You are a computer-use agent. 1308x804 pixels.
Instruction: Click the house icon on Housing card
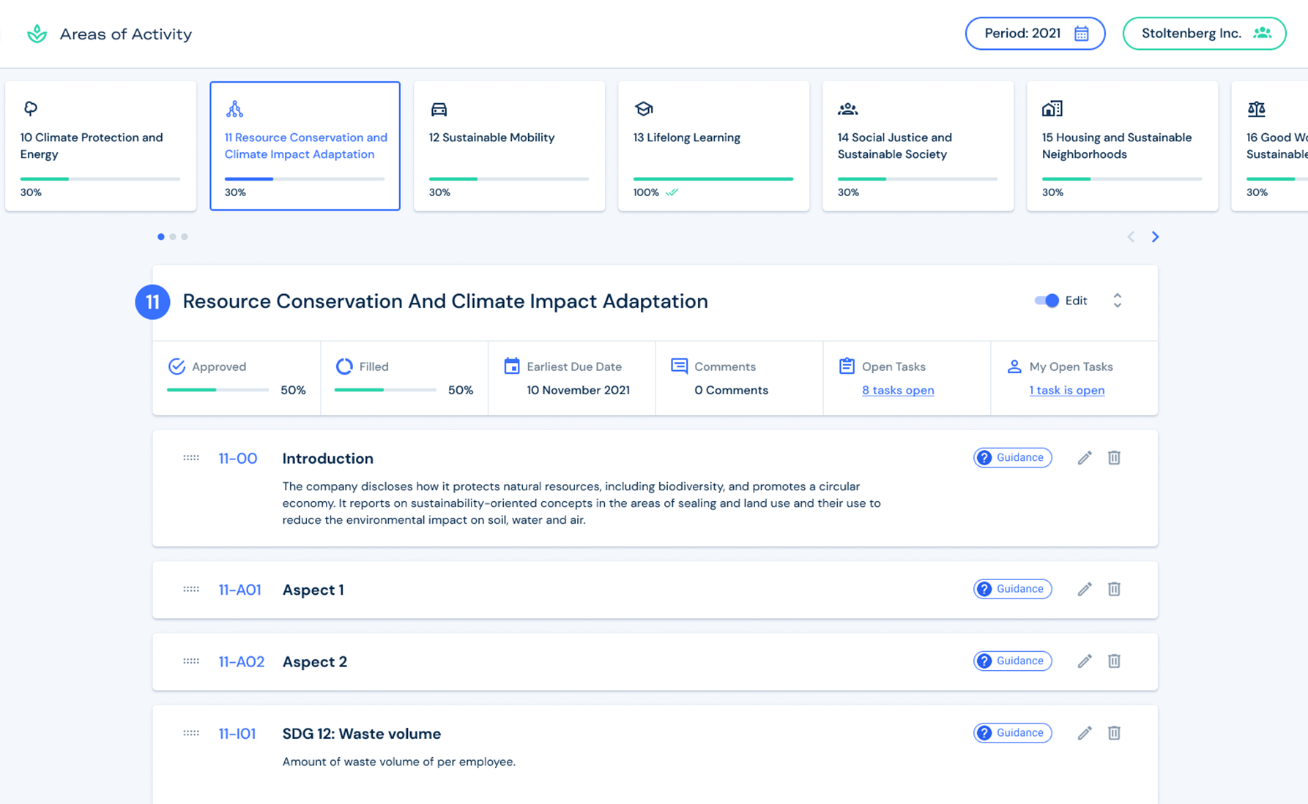point(1052,108)
